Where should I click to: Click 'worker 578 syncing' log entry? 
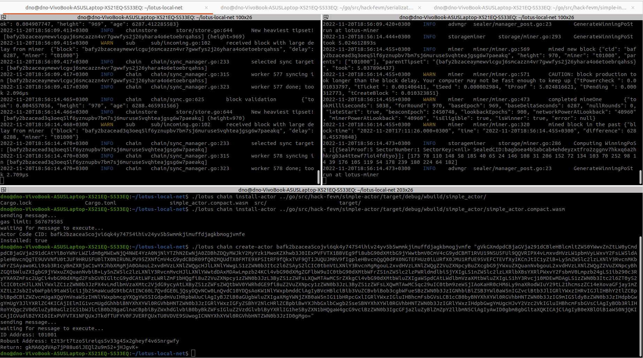[x=280, y=156]
